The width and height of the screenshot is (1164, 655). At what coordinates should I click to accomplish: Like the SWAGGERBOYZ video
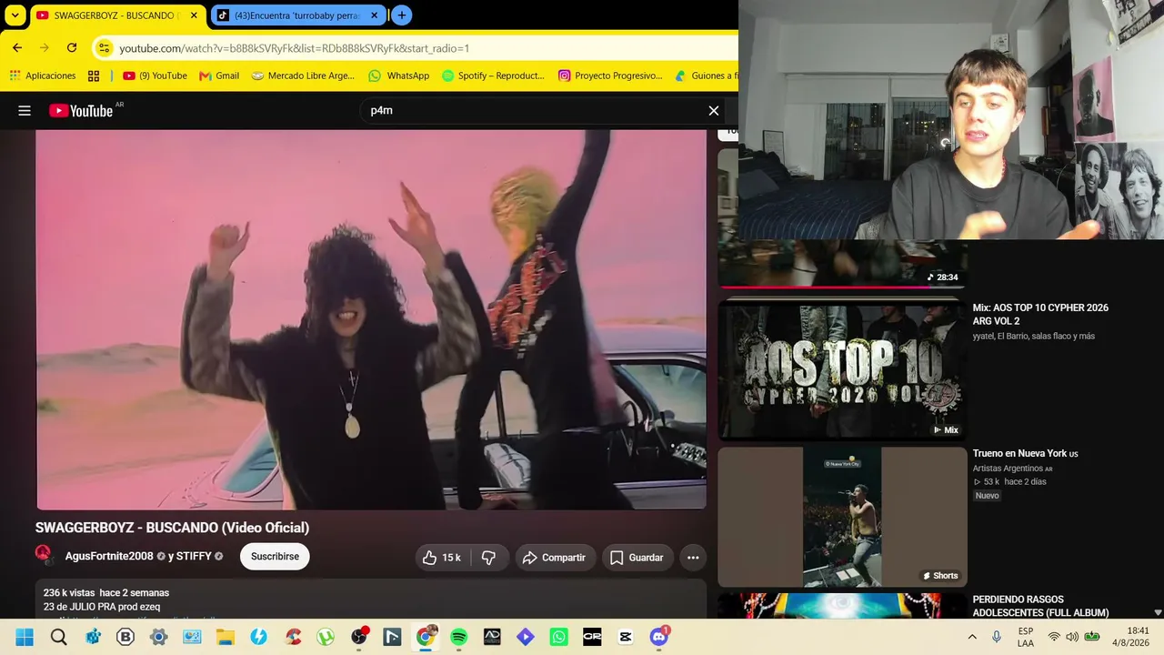tap(442, 558)
